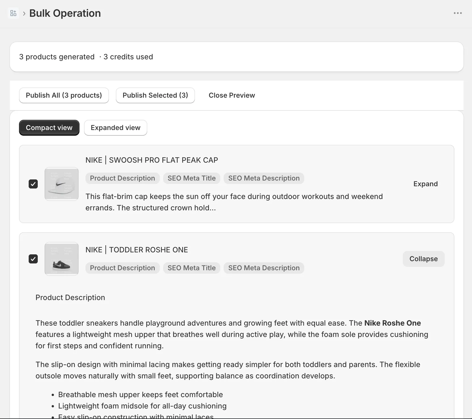Click the slip-on design paragraph
The width and height of the screenshot is (472, 419).
point(228,370)
